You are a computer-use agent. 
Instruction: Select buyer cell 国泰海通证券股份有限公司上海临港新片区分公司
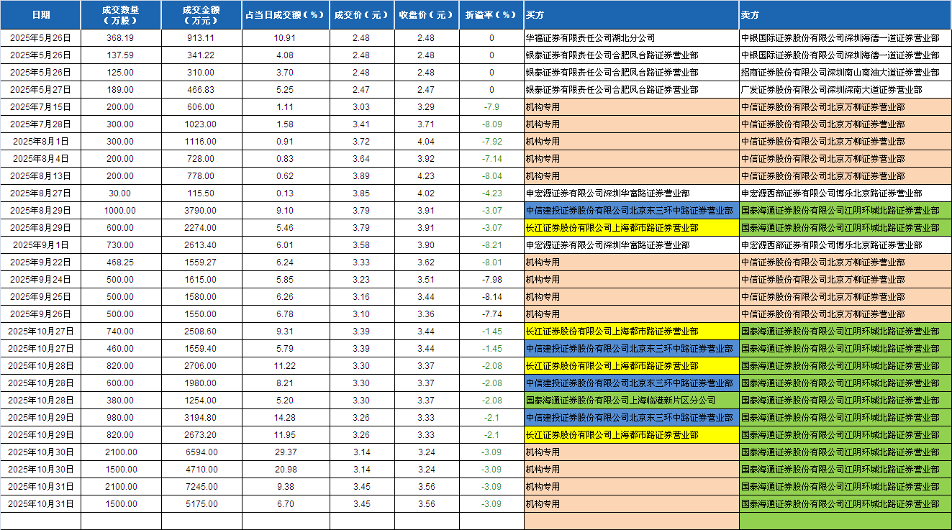[632, 400]
